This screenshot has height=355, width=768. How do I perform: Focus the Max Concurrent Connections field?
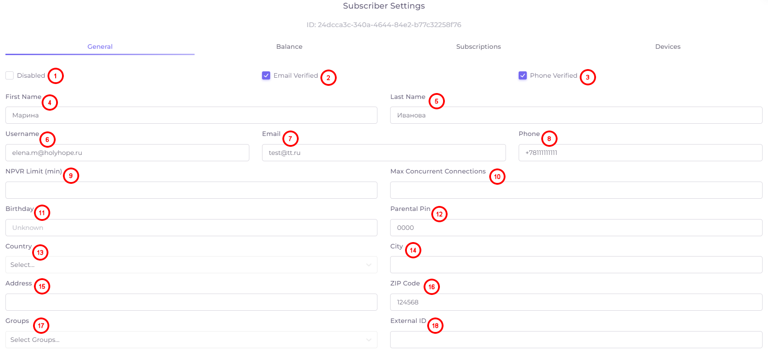tap(576, 190)
